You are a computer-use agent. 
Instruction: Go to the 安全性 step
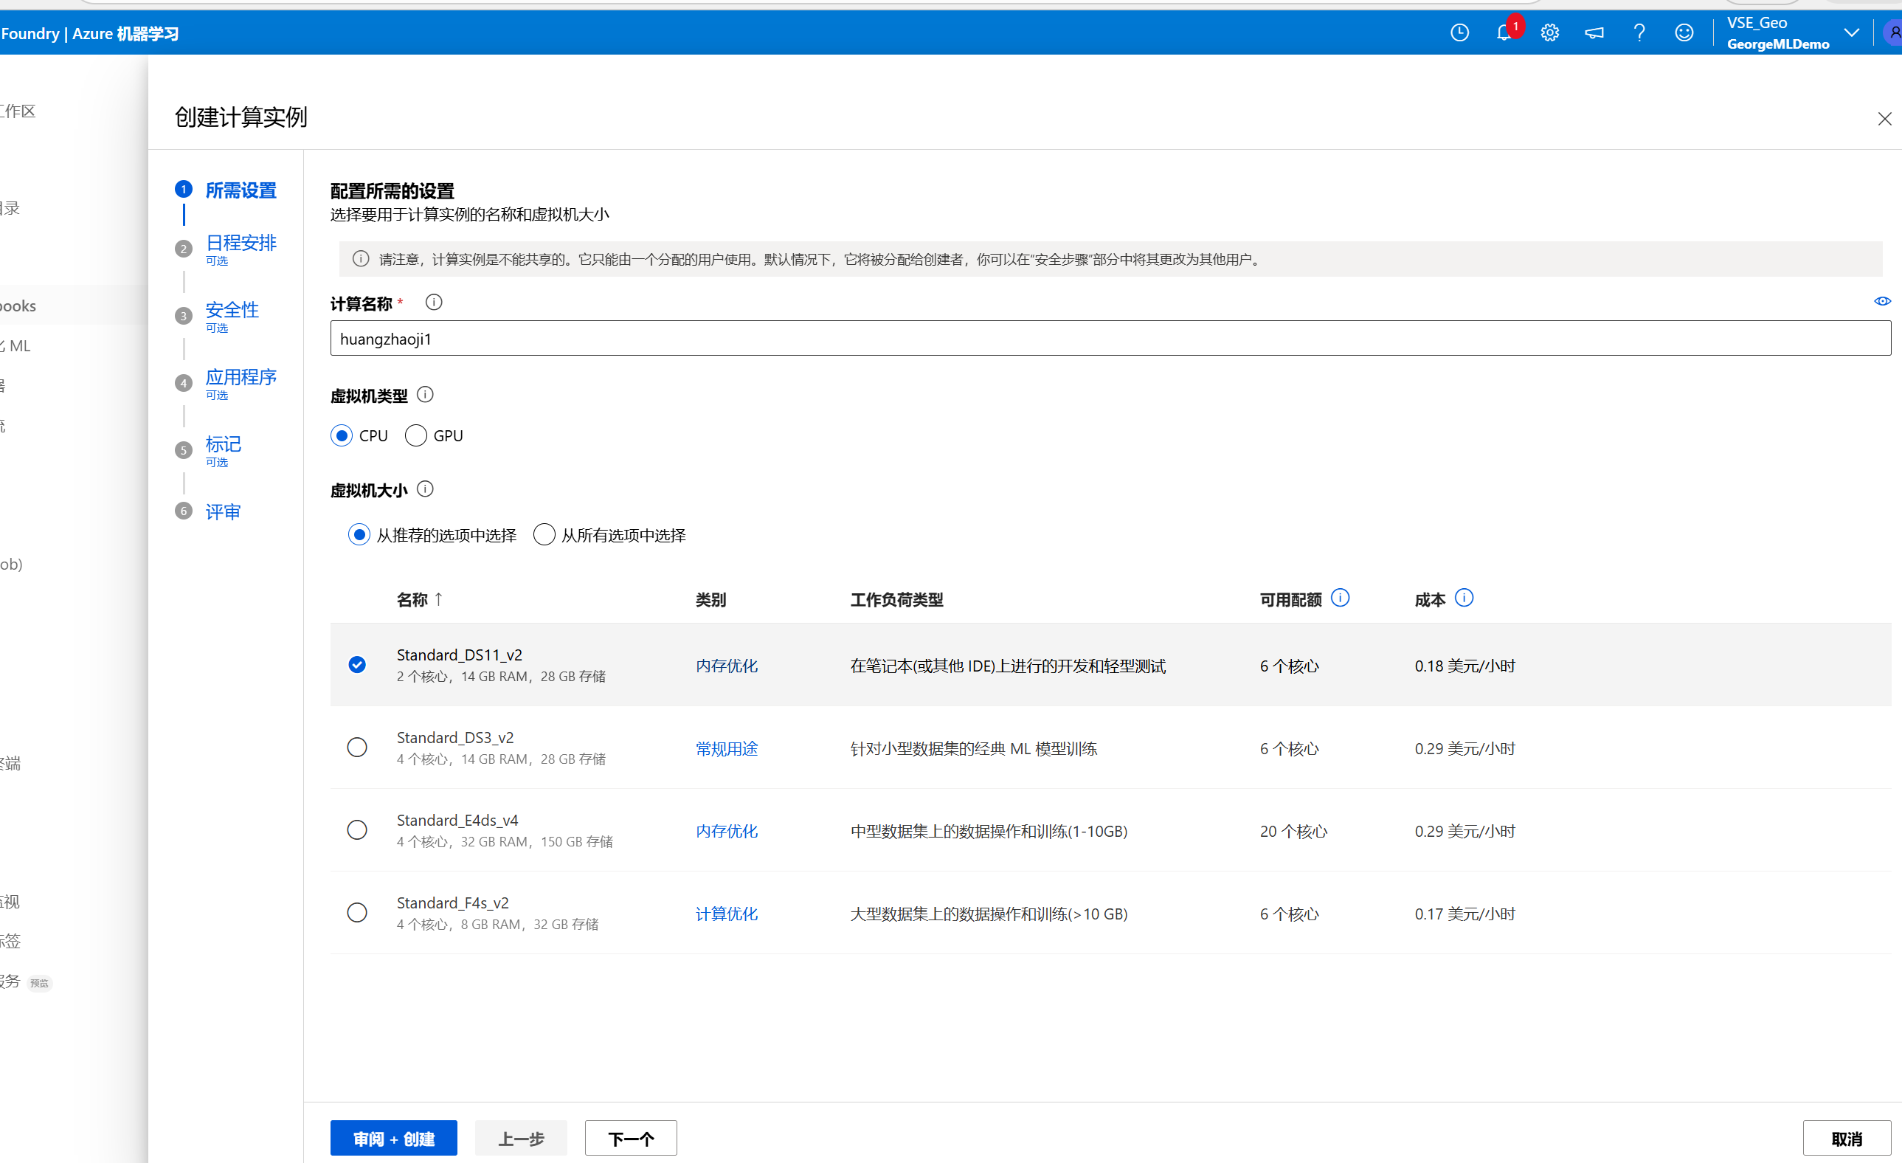(232, 311)
